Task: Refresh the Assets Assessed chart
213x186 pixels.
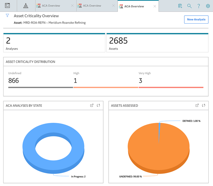Action: click(x=203, y=105)
